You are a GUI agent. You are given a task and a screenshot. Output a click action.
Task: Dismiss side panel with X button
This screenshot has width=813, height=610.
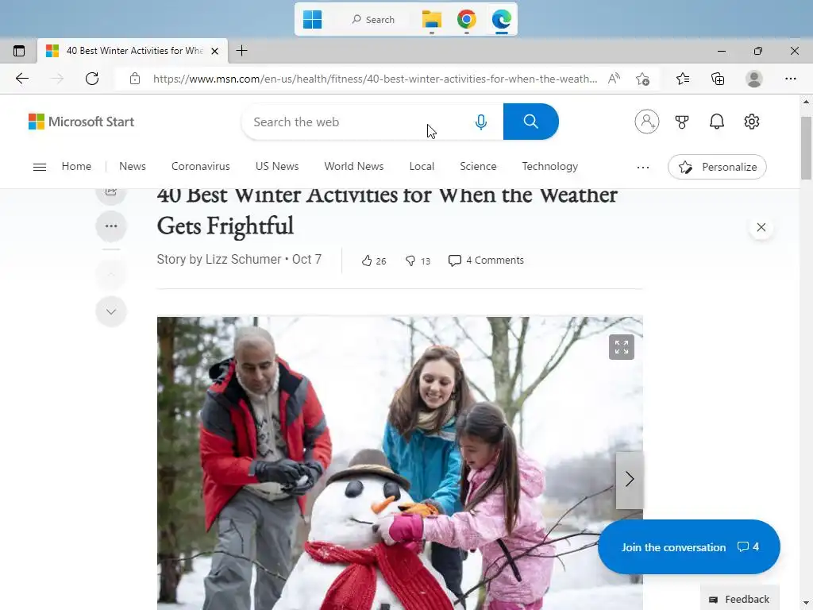pos(761,227)
